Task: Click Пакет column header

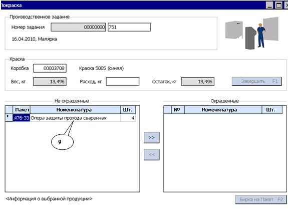Action: tap(22, 110)
